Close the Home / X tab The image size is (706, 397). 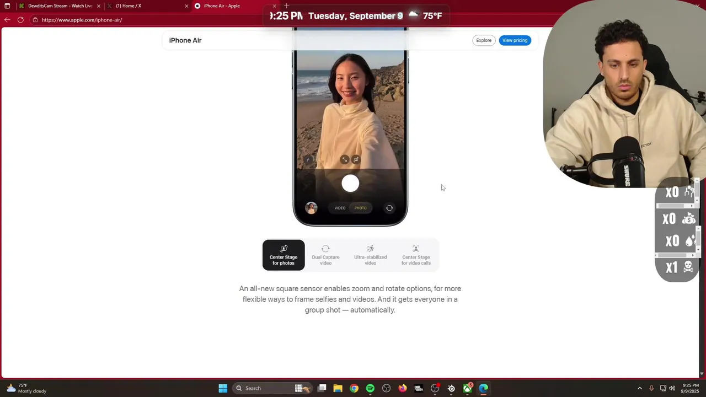pos(186,6)
